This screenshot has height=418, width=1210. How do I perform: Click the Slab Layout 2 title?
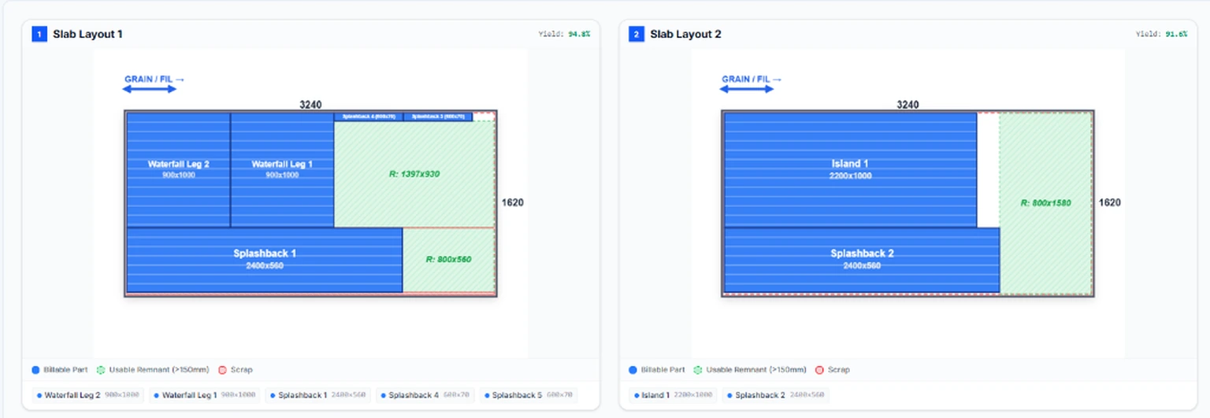685,34
